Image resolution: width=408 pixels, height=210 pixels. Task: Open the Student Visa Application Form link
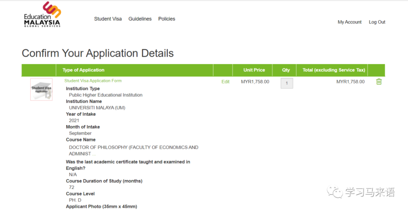pos(93,81)
